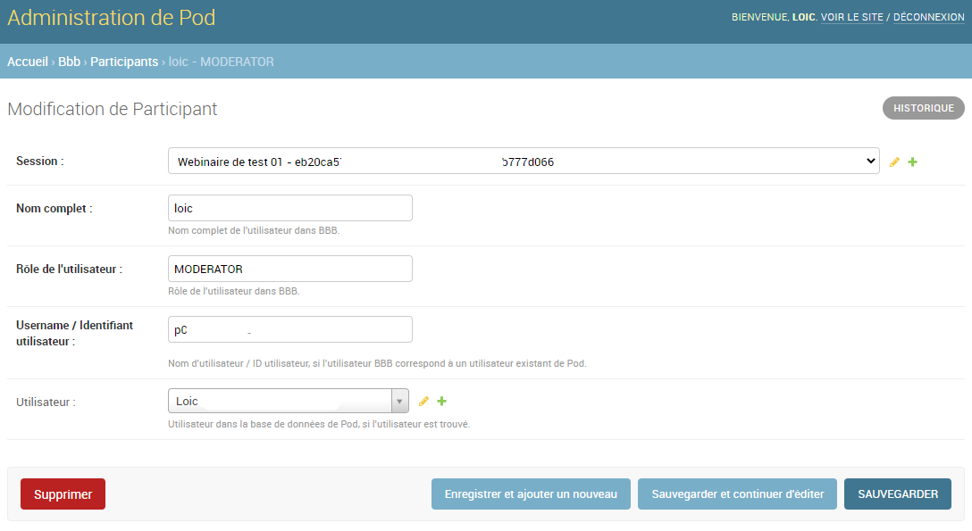
Task: Click the green plus beside the Utilisateur field
Action: pyautogui.click(x=441, y=402)
